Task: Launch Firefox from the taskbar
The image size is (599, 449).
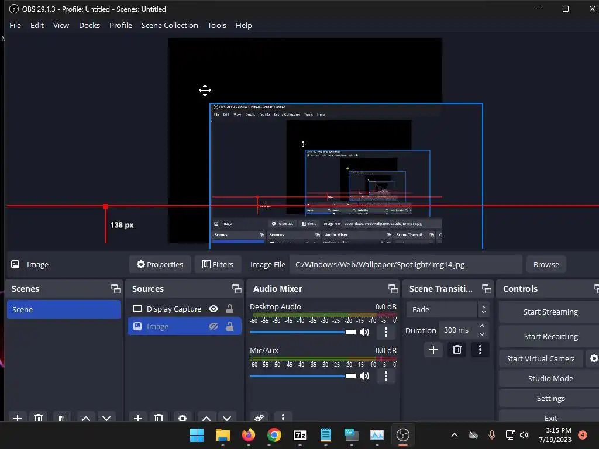Action: [248, 435]
